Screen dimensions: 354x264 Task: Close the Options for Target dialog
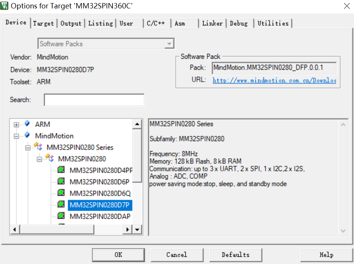(347, 6)
